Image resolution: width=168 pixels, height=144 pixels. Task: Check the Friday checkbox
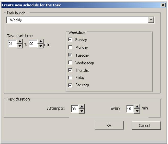tap(70, 78)
